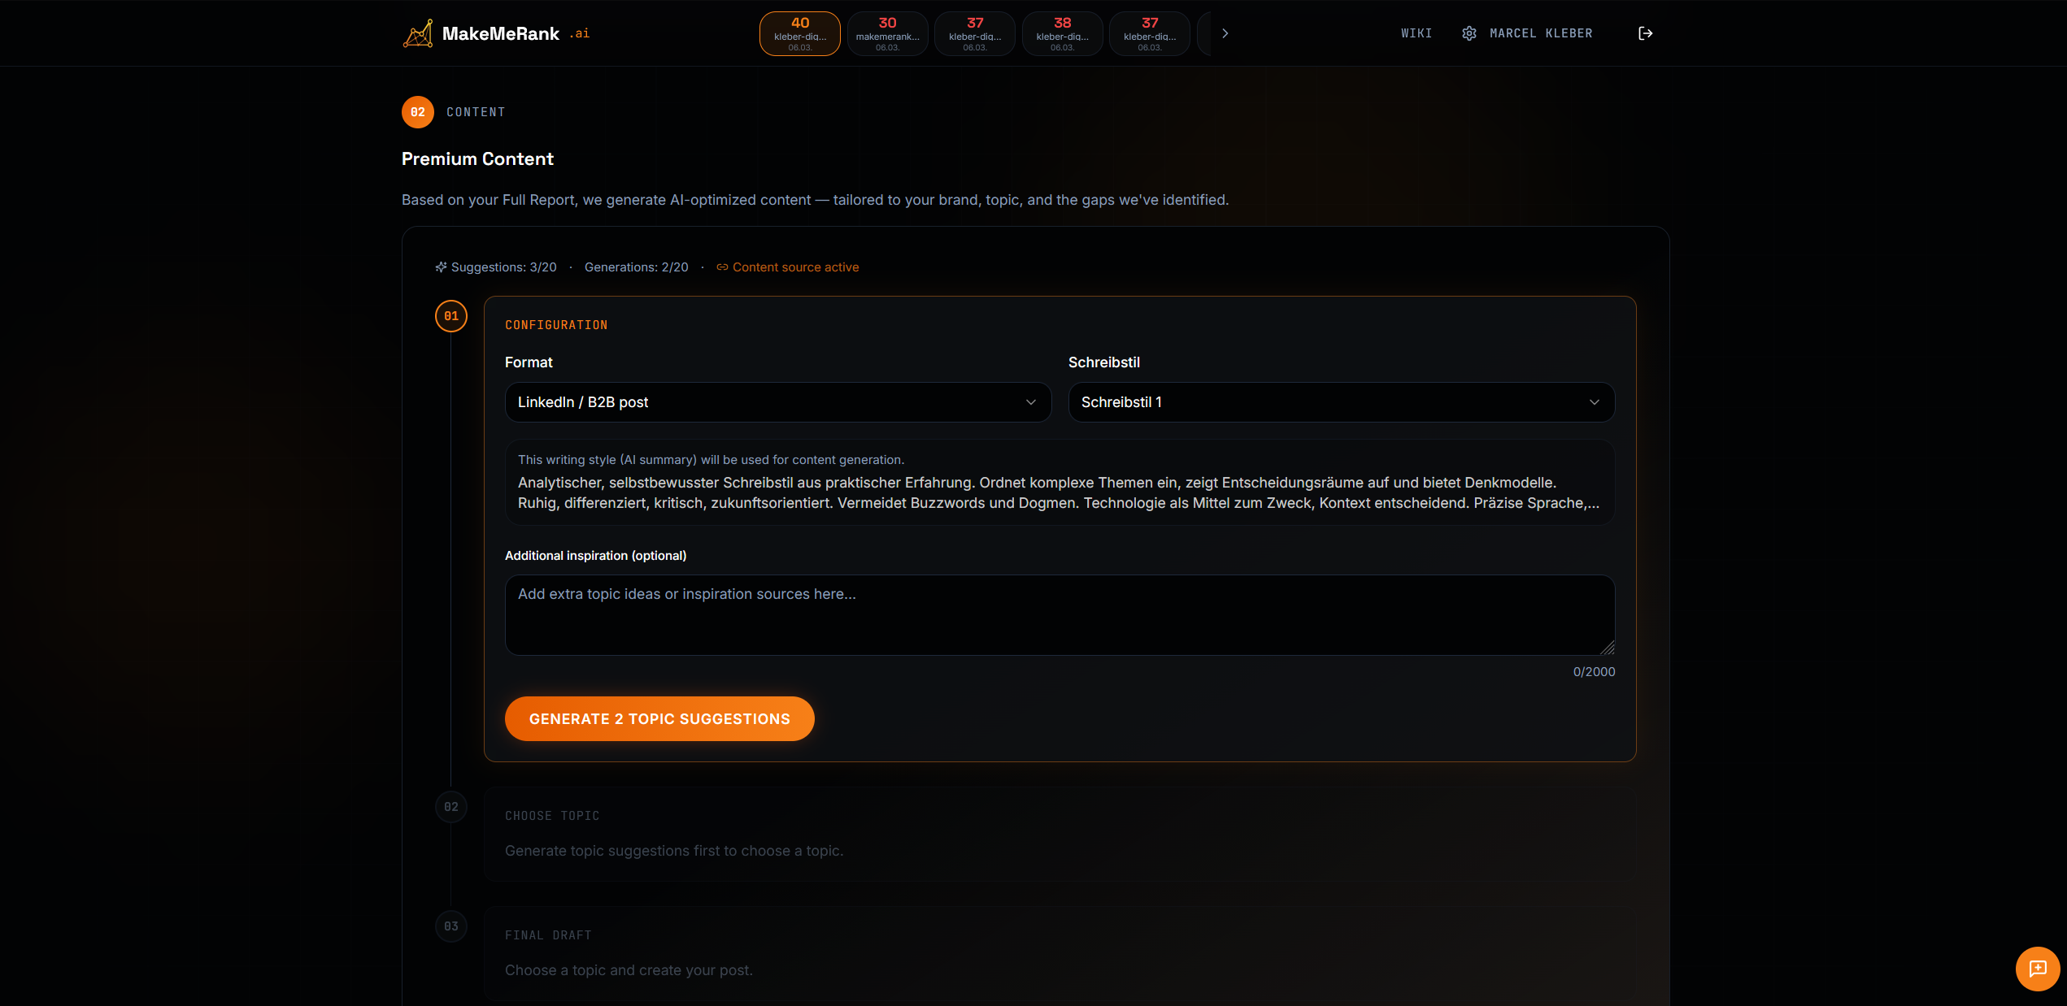Open the Format dropdown LinkedIn / B2B post
This screenshot has width=2067, height=1006.
tap(777, 402)
